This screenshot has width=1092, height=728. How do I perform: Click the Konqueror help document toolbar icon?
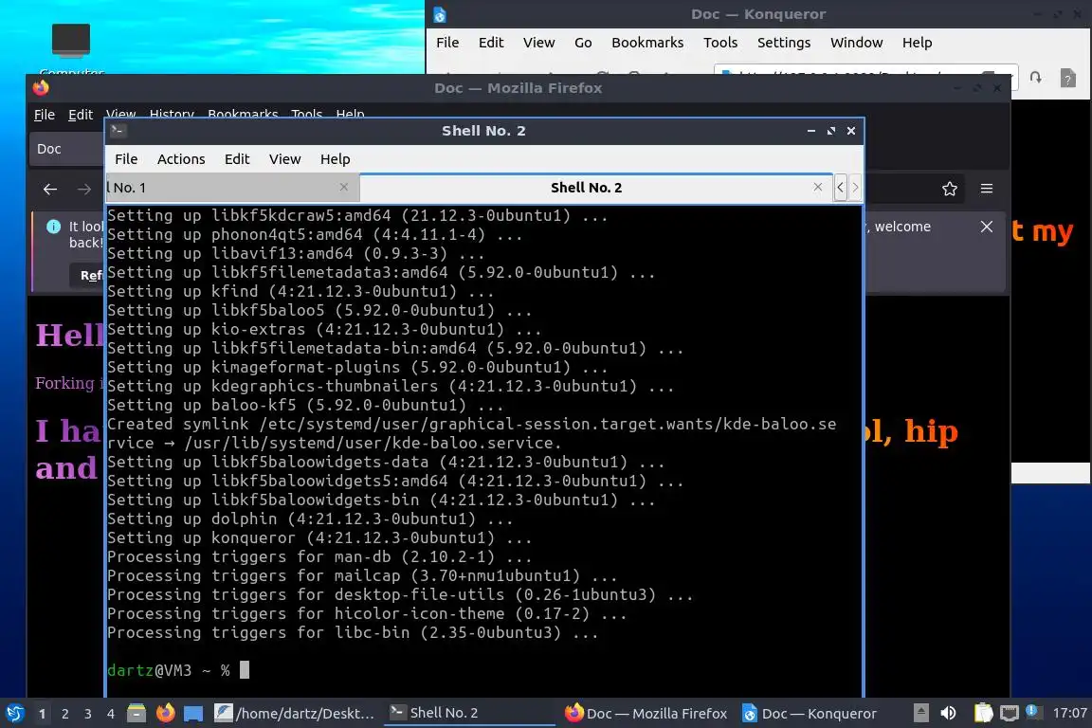[1067, 78]
